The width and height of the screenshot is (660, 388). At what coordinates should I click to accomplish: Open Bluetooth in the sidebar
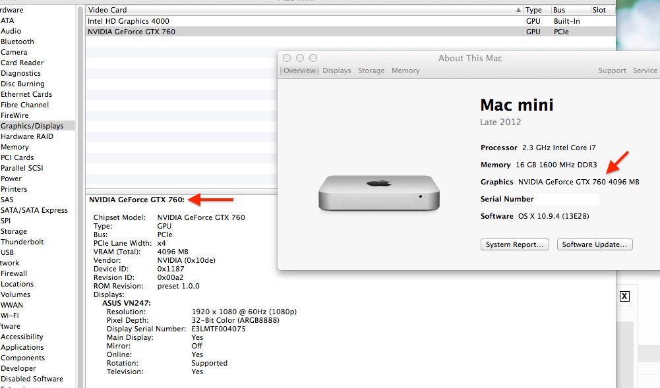coord(17,42)
